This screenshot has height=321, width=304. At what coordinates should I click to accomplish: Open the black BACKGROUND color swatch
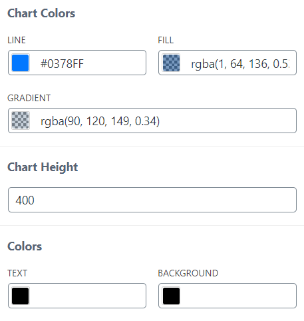click(171, 296)
